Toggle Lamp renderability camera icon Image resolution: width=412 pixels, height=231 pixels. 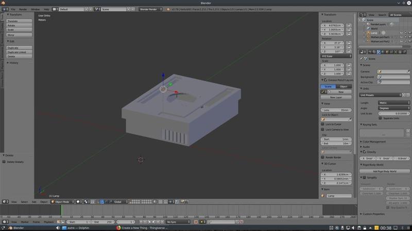pos(409,33)
